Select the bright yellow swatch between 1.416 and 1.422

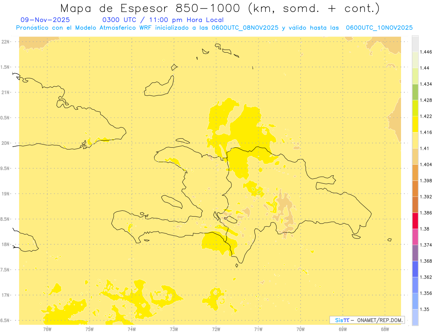[415, 124]
